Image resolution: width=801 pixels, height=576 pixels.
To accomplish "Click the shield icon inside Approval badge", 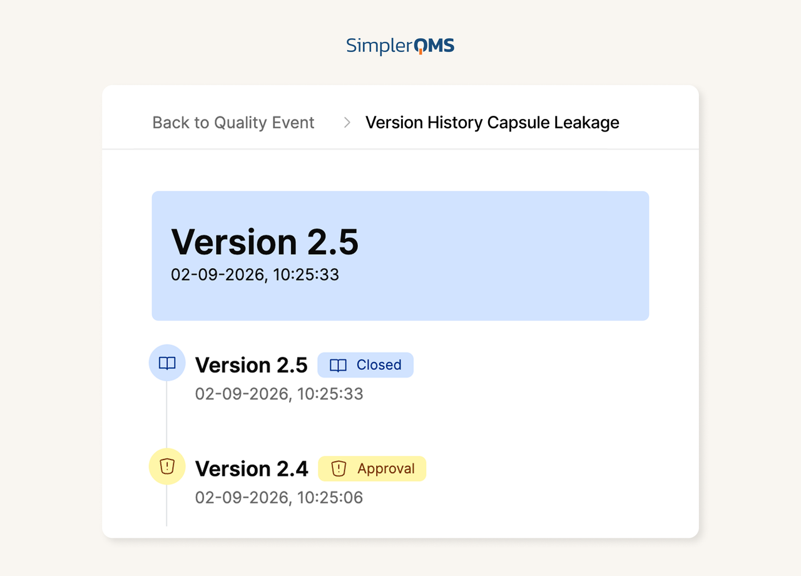I will tap(339, 468).
